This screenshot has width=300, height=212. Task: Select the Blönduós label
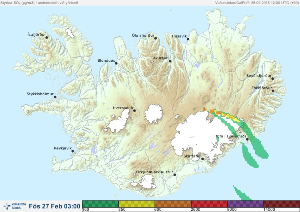click(x=106, y=61)
